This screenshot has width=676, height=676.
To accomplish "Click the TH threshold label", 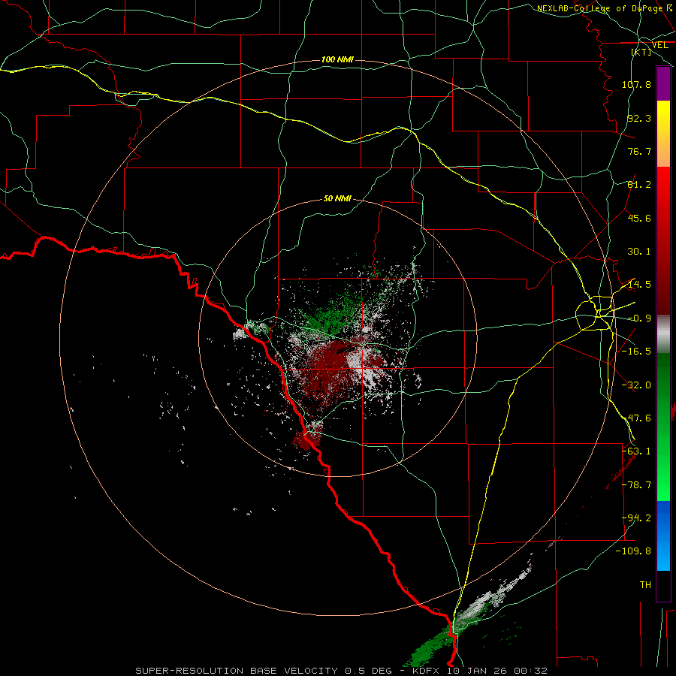I will (645, 585).
